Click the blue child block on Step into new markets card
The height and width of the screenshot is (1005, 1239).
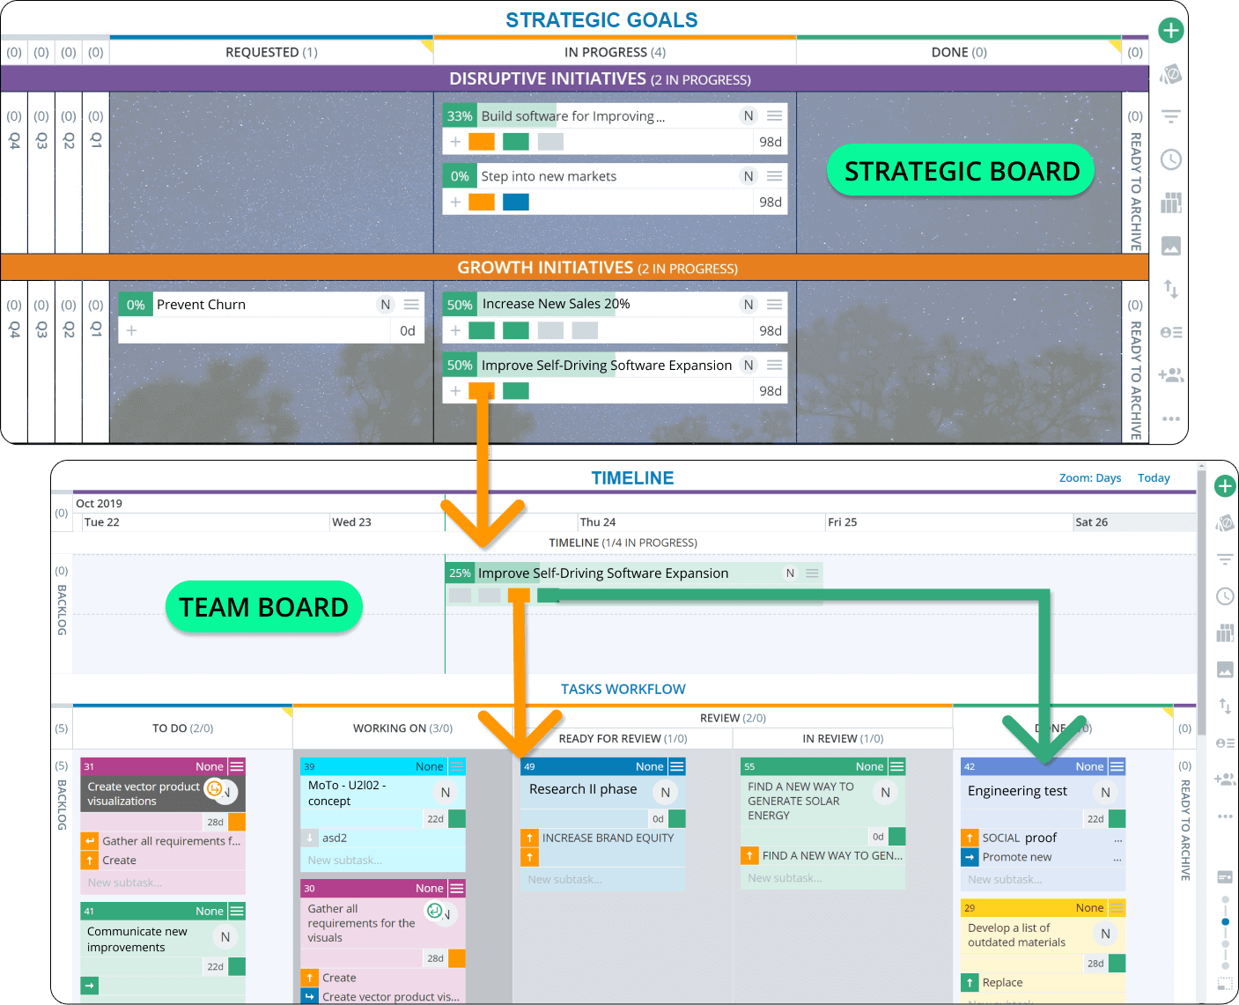coord(516,203)
